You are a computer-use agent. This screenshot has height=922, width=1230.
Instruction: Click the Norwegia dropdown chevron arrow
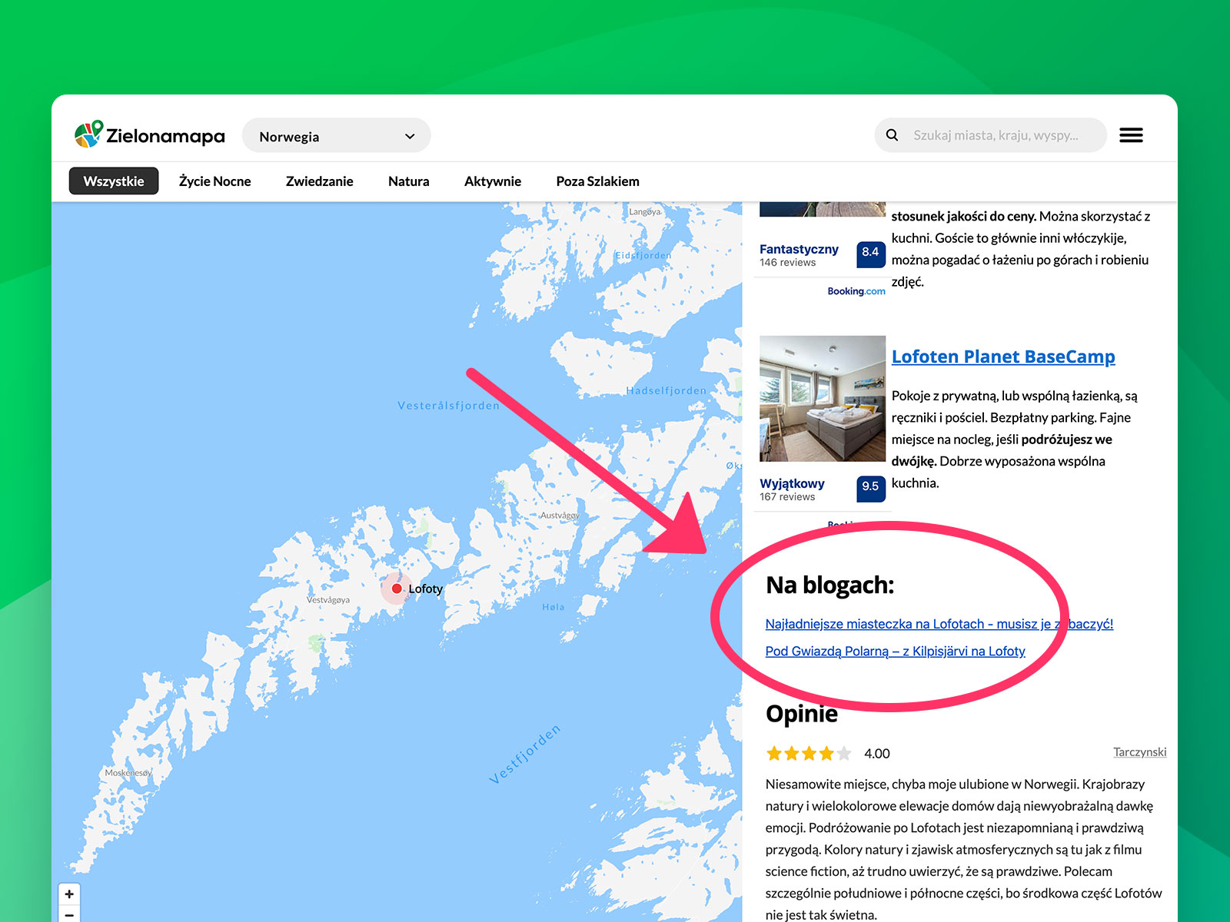[410, 136]
